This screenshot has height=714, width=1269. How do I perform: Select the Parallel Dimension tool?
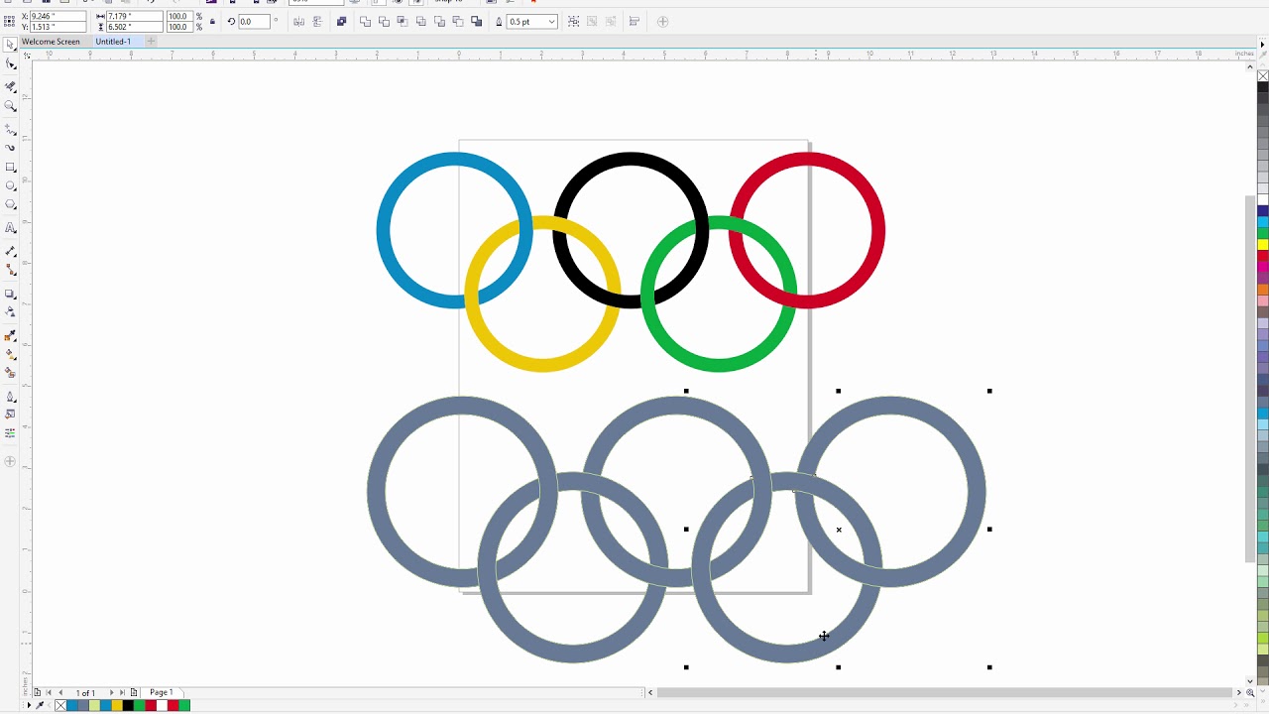coord(11,252)
